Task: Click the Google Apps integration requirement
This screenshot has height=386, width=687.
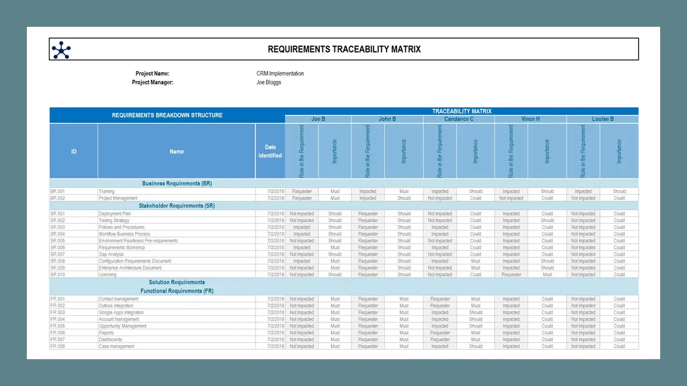Action: click(x=121, y=313)
